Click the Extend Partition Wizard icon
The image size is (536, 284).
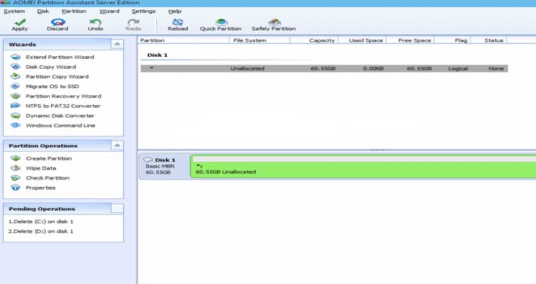point(16,57)
